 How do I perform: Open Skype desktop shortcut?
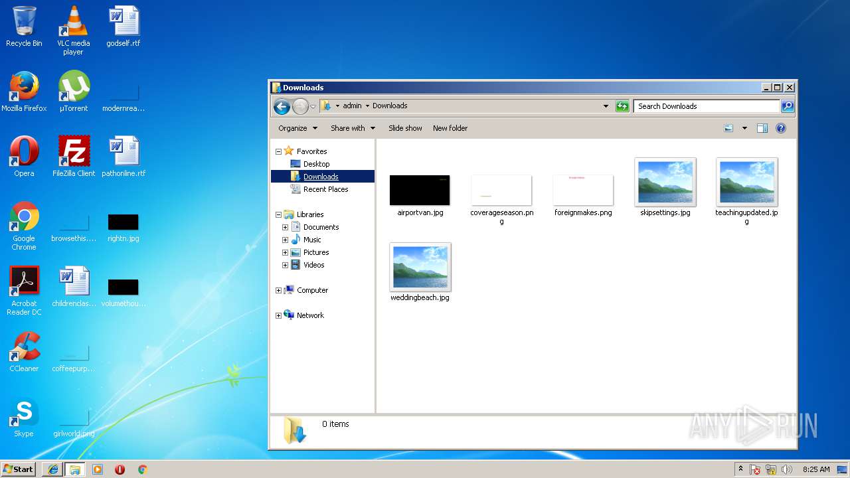pyautogui.click(x=24, y=417)
